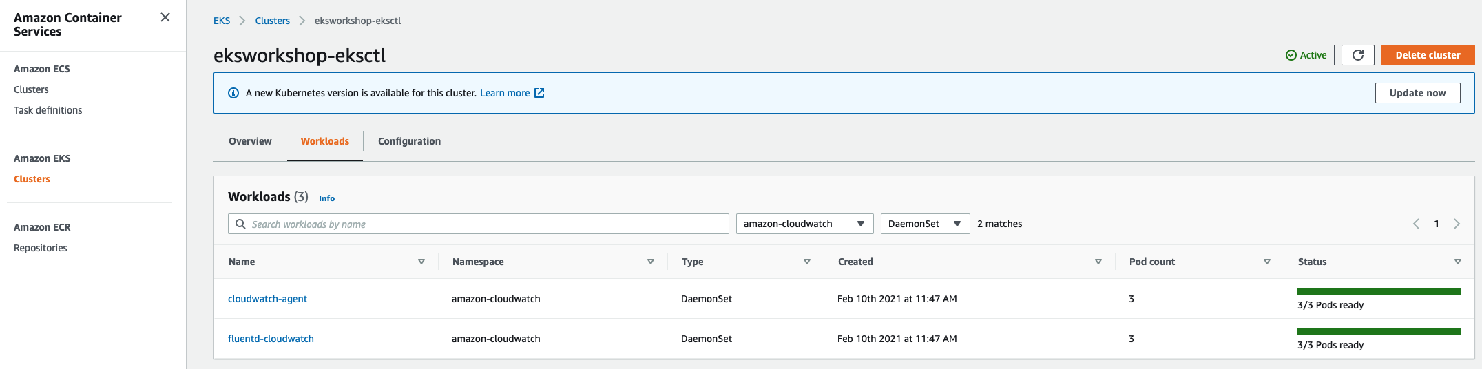Select the Workloads tab
Image resolution: width=1482 pixels, height=369 pixels.
point(325,141)
